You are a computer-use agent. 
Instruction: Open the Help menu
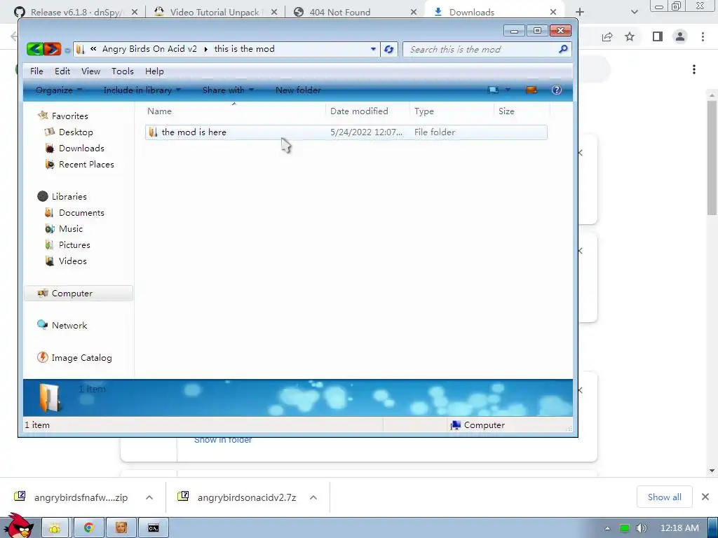coord(154,71)
